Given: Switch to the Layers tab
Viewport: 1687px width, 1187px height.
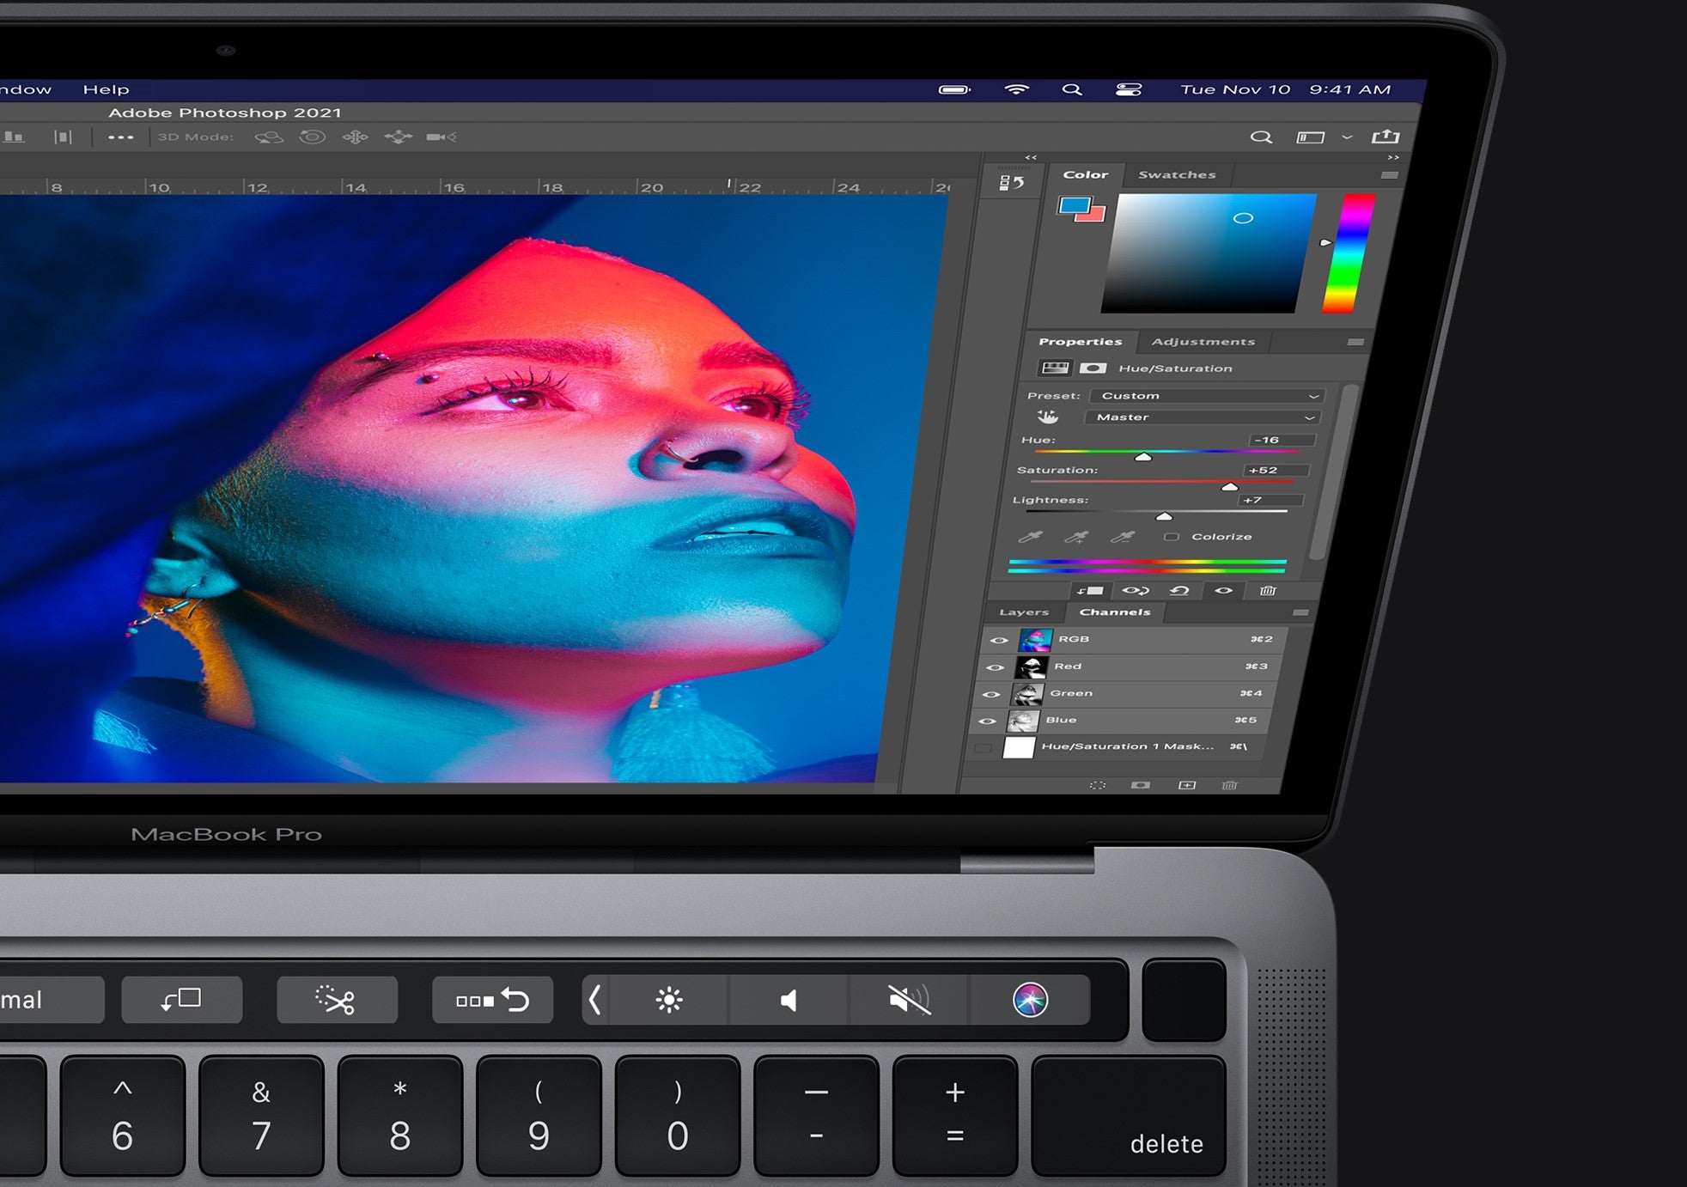Looking at the screenshot, I should click(1025, 612).
